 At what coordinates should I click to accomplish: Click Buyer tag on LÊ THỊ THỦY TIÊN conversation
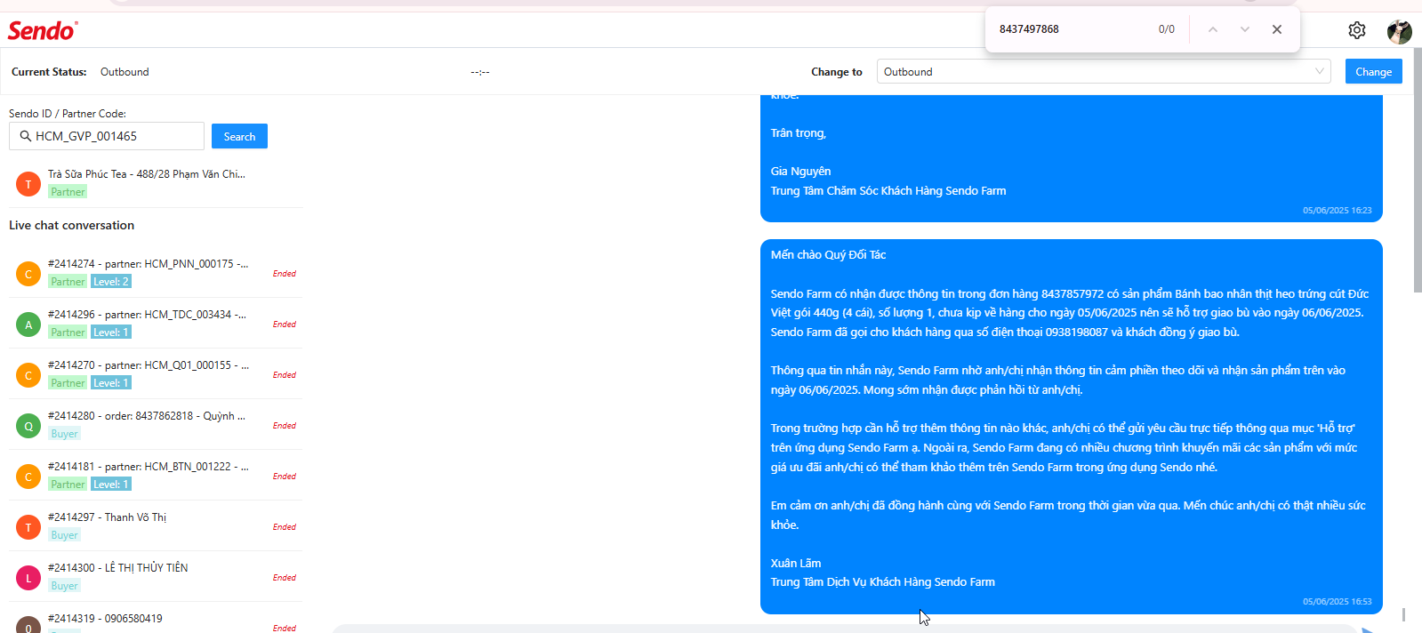coord(64,586)
